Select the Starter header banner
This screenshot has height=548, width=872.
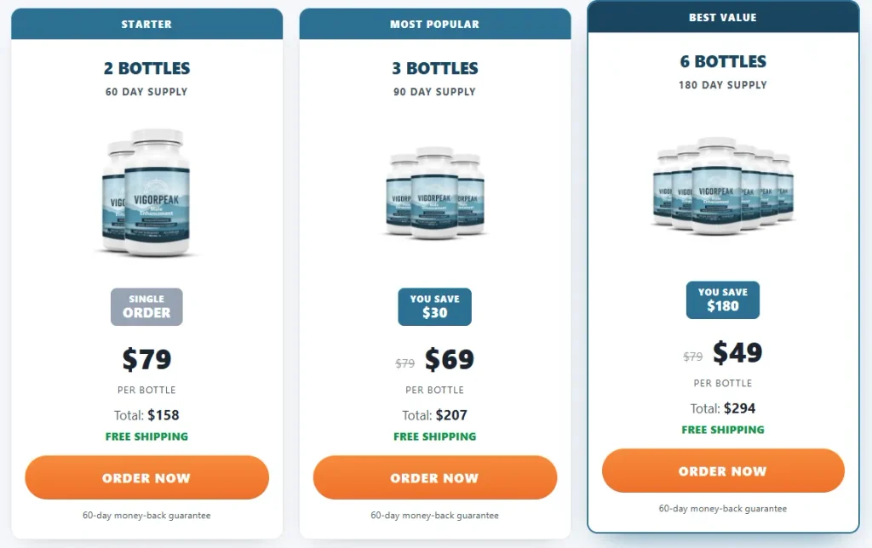coord(146,24)
